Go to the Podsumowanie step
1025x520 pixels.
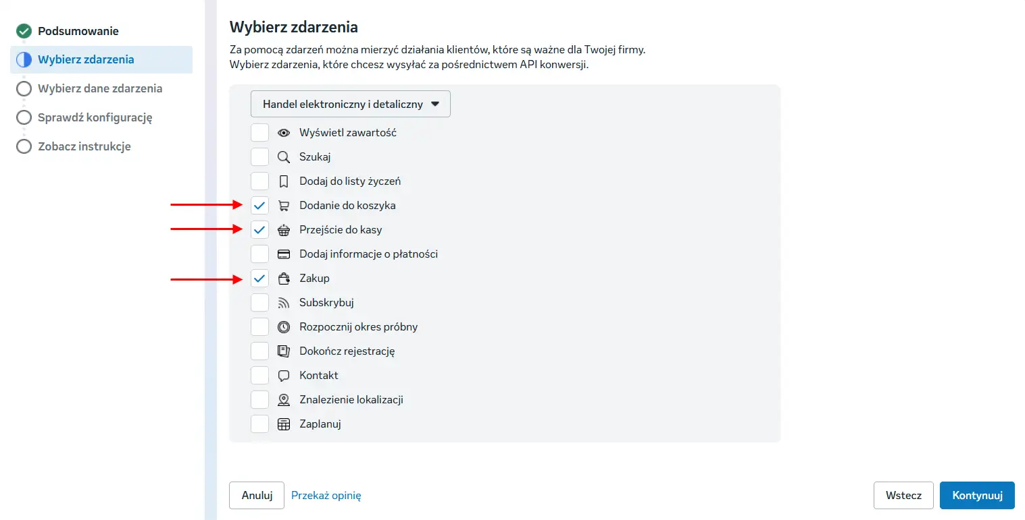(x=78, y=30)
